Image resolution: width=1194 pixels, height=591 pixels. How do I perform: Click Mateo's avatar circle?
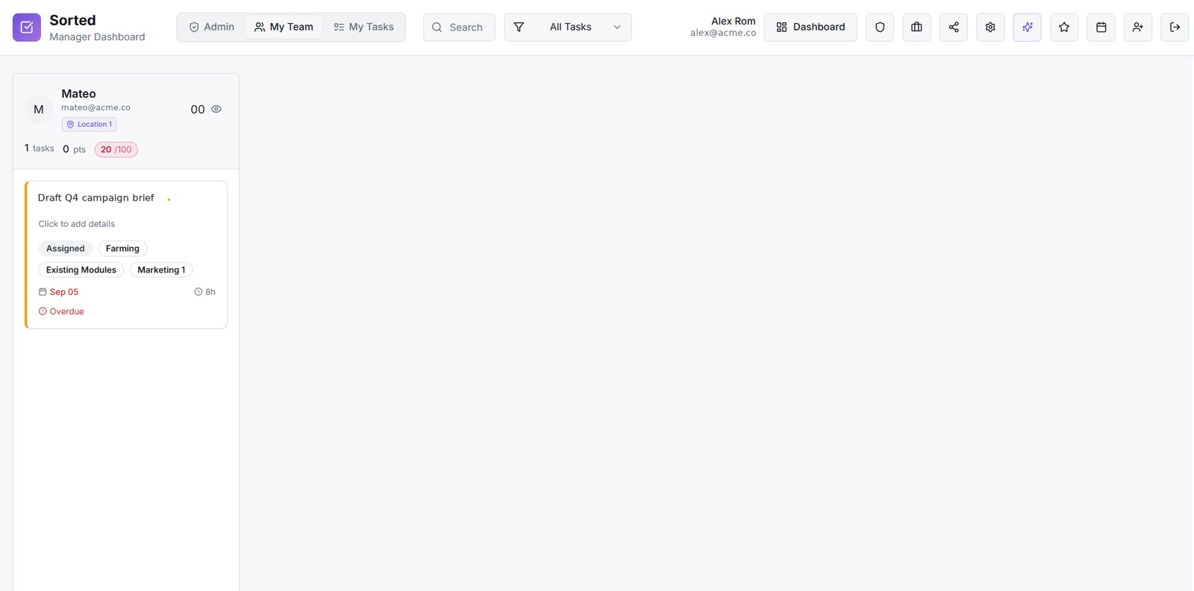pos(39,109)
